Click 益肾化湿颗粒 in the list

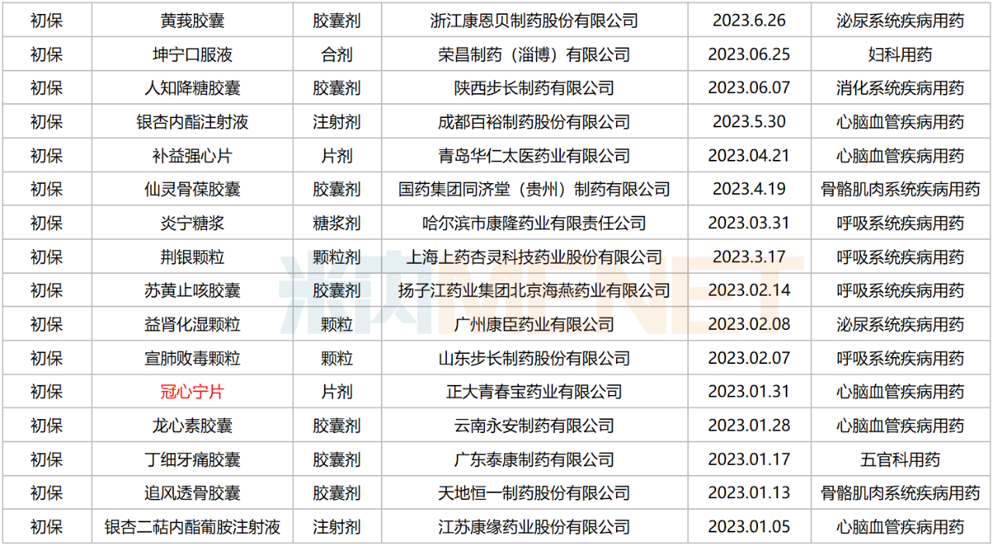click(192, 324)
